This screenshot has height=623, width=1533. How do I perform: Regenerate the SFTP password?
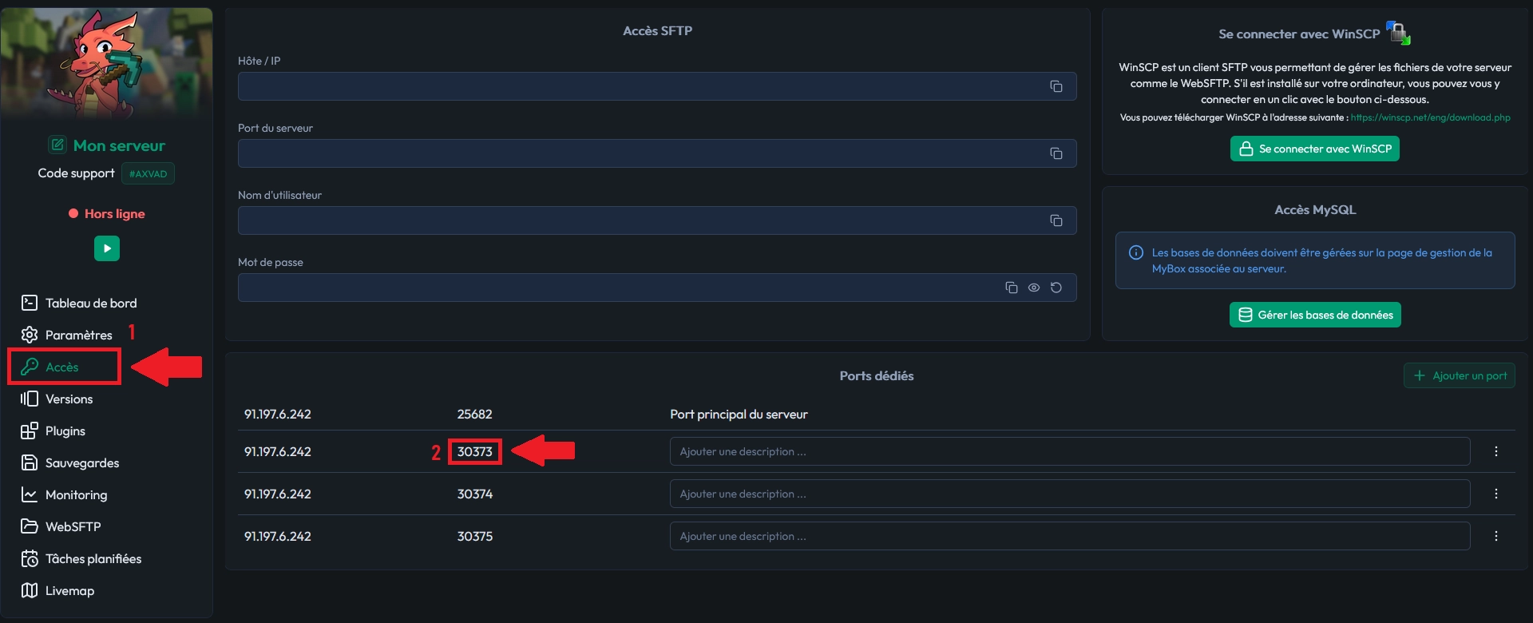[x=1056, y=288]
